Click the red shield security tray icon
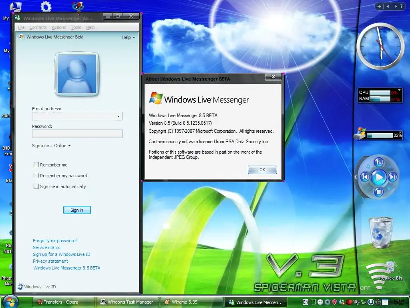The width and height of the screenshot is (410, 308). coord(334,302)
